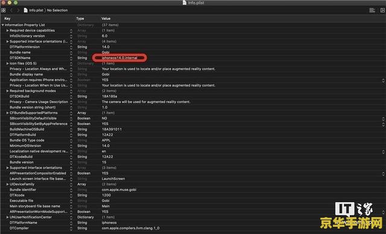Open value popup for Localization native development
The image size is (386, 234).
tap(383, 152)
